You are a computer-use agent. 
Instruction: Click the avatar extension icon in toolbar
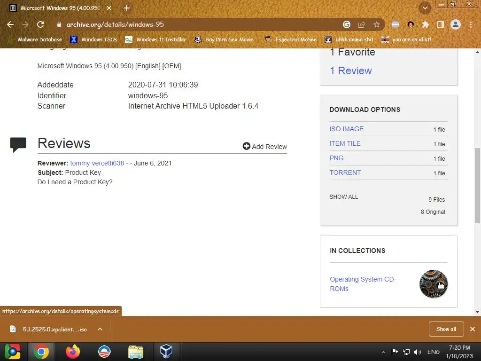[x=411, y=24]
